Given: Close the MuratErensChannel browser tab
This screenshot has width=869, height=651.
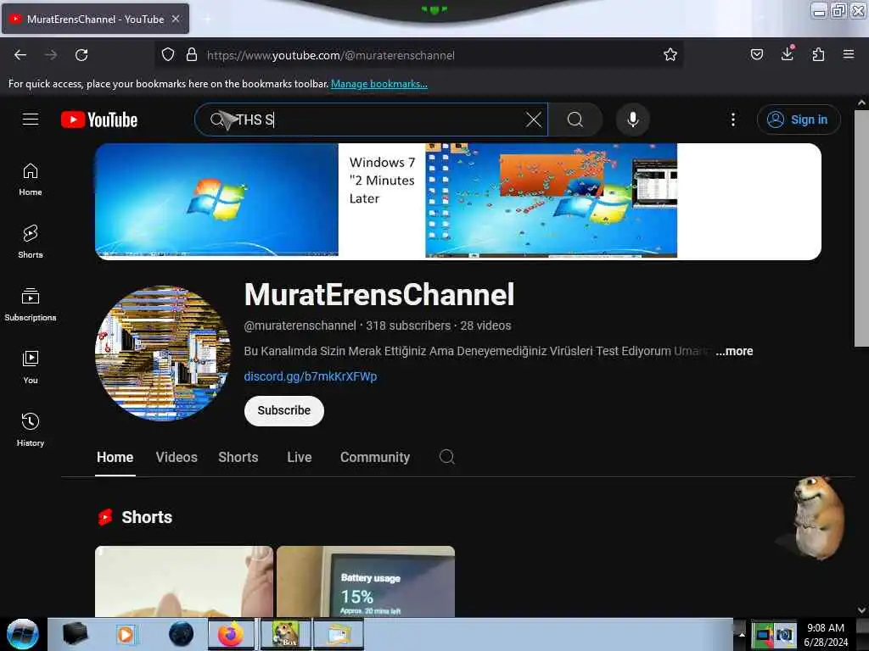Looking at the screenshot, I should (x=176, y=19).
